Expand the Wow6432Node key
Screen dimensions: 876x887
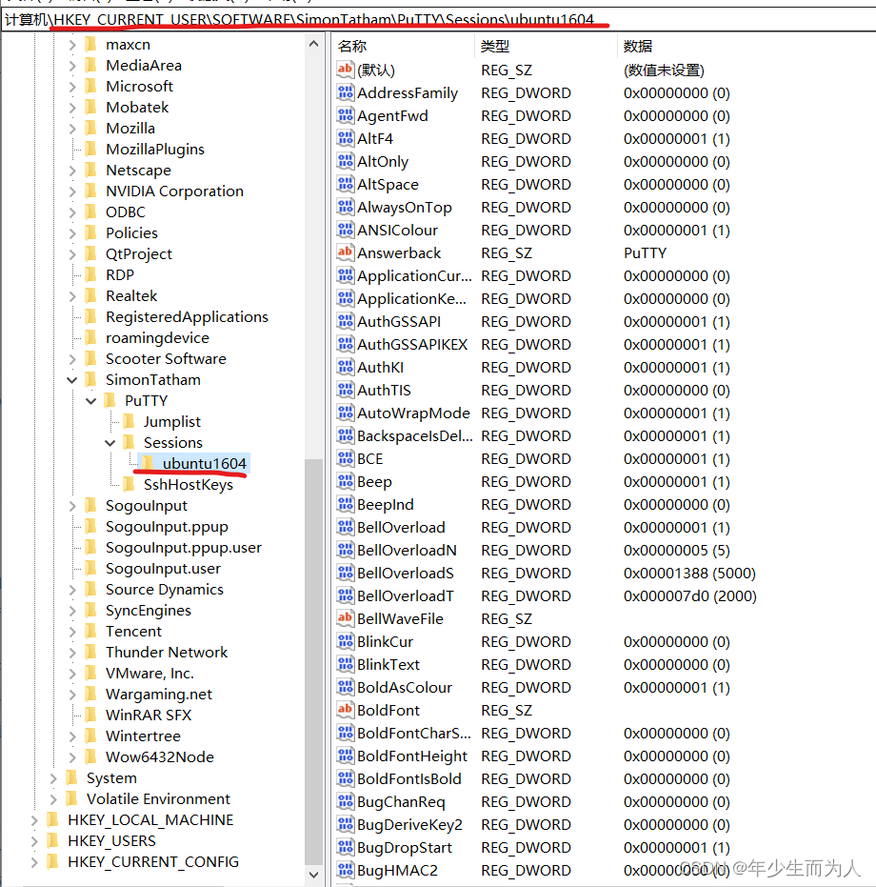[71, 756]
